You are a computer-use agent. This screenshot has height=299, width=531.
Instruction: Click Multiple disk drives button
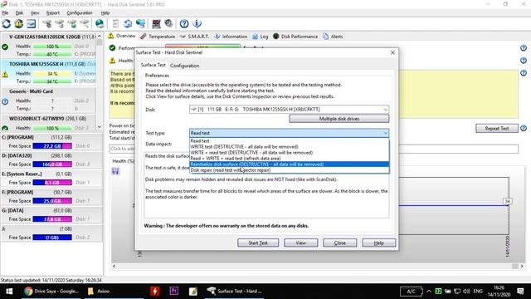tap(339, 119)
